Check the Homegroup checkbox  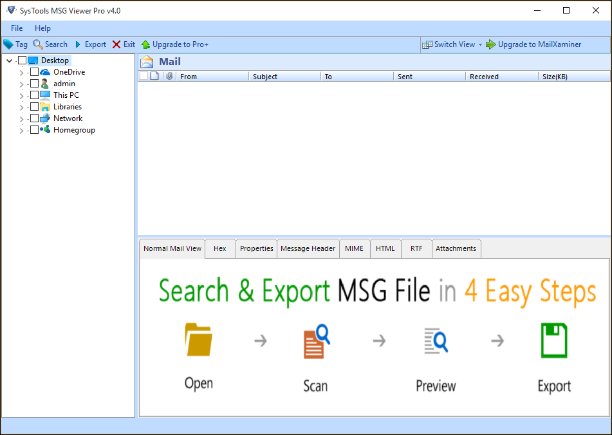[x=34, y=130]
